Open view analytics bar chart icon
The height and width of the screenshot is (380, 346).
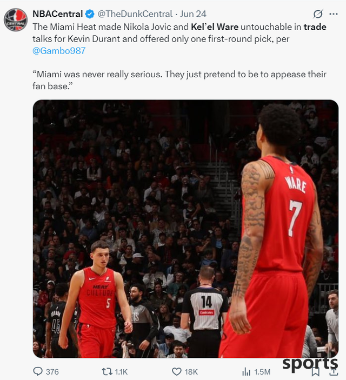tap(246, 371)
